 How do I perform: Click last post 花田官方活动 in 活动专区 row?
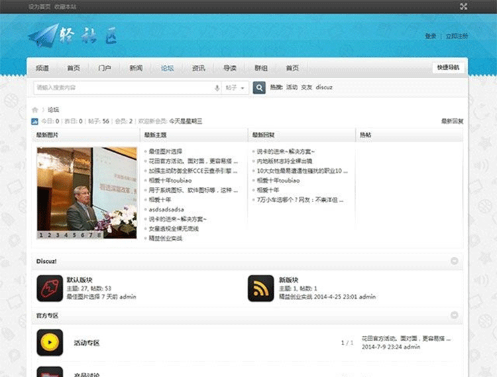pyautogui.click(x=406, y=339)
